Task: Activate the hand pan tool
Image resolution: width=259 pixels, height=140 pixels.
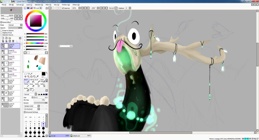Action: pos(34,77)
